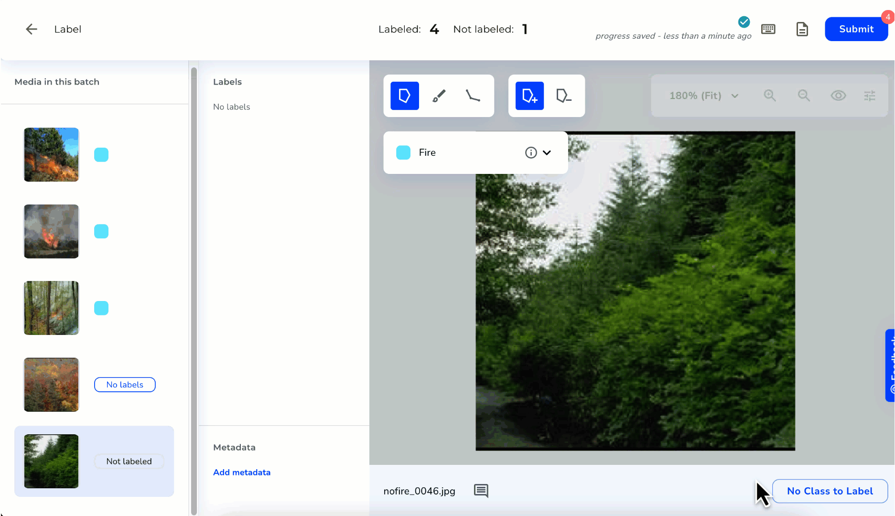Click the zoom in magnifier icon
Viewport: 895px width, 516px height.
(770, 96)
